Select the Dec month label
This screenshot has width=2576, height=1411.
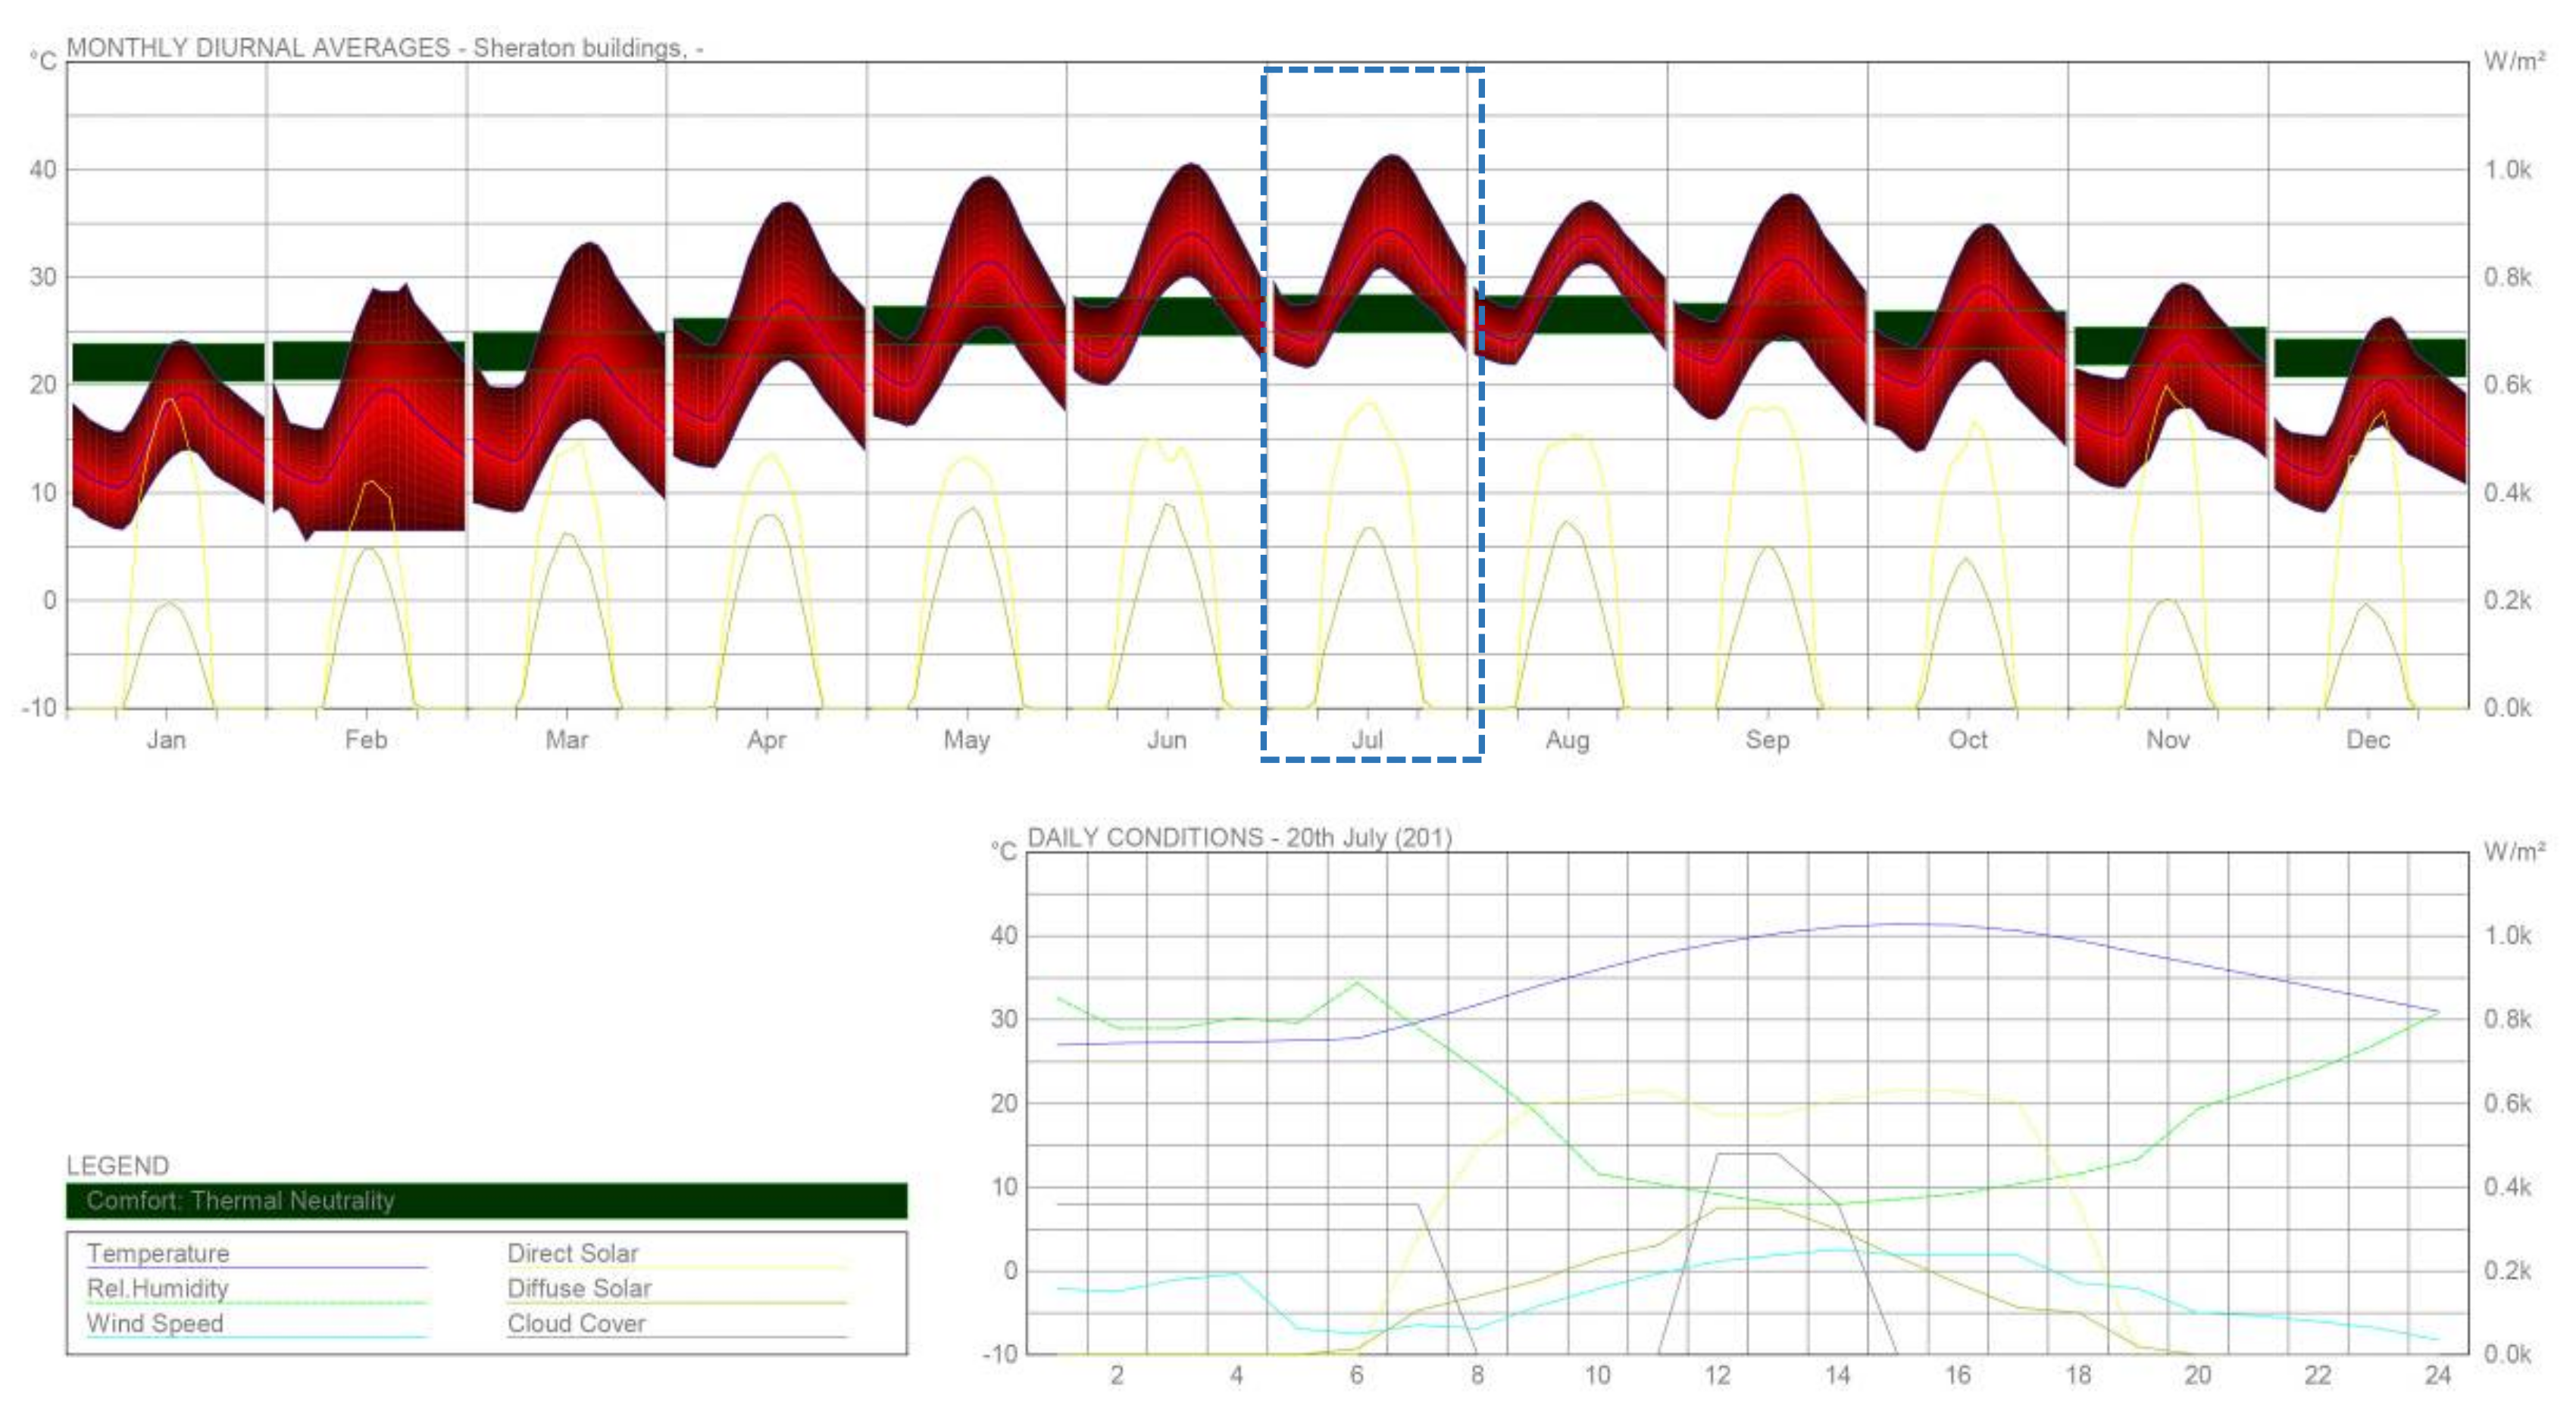(2368, 740)
